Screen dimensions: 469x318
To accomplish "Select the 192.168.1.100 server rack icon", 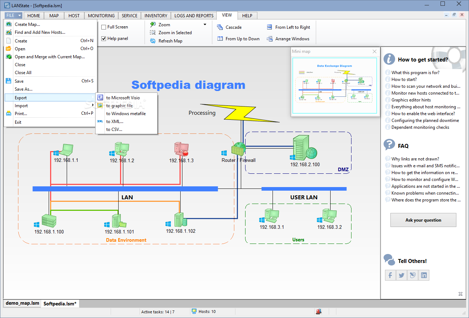I will pyautogui.click(x=49, y=221).
